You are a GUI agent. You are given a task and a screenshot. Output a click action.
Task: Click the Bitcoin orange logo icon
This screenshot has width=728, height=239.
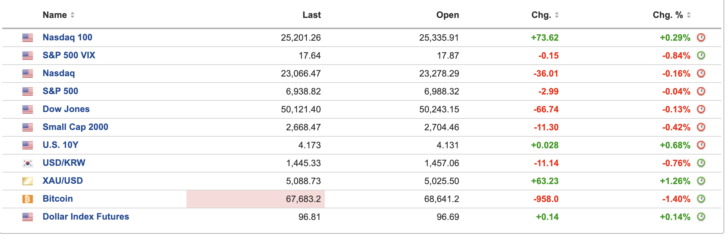[x=28, y=199]
